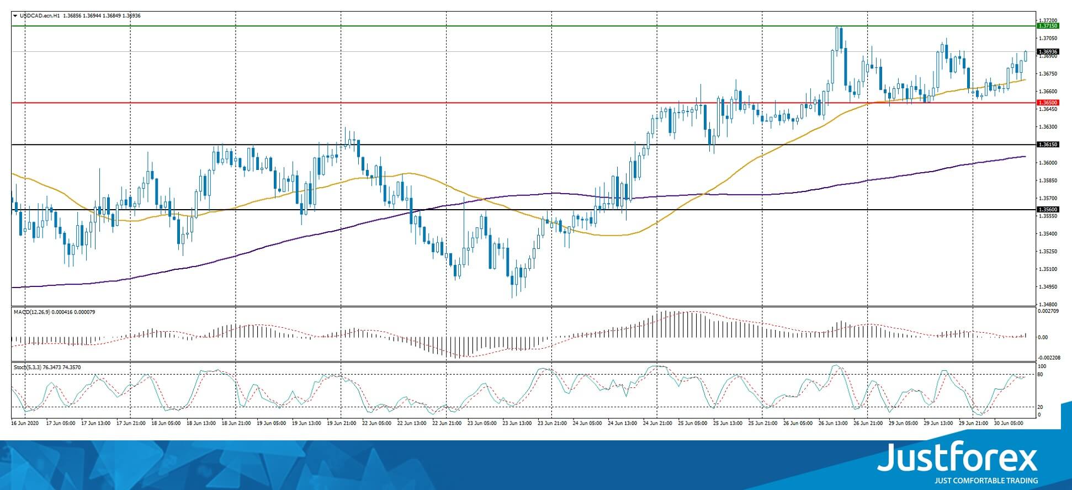
Task: Click the Stochastic scale value 80
Action: click(x=1041, y=375)
